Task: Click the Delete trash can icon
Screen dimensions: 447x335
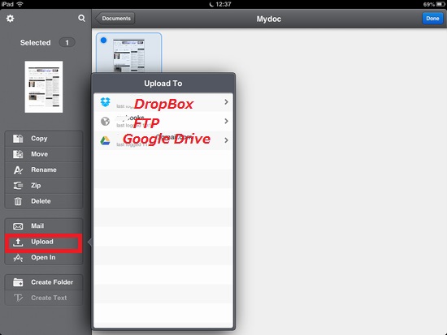Action: coord(18,201)
